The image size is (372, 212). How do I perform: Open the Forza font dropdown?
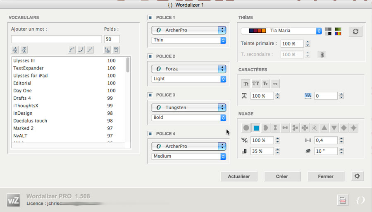point(188,69)
